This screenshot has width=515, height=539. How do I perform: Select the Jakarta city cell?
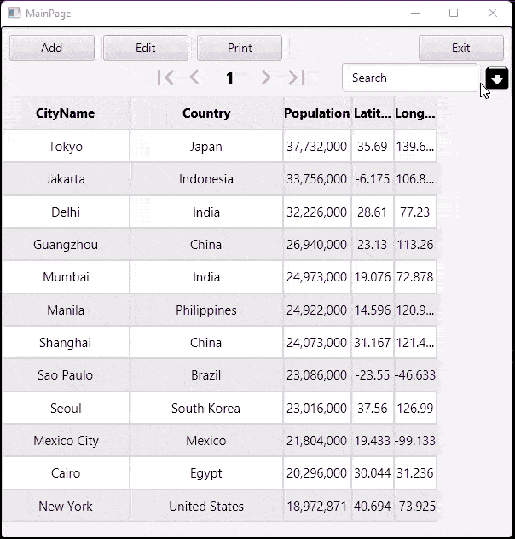[x=66, y=179]
